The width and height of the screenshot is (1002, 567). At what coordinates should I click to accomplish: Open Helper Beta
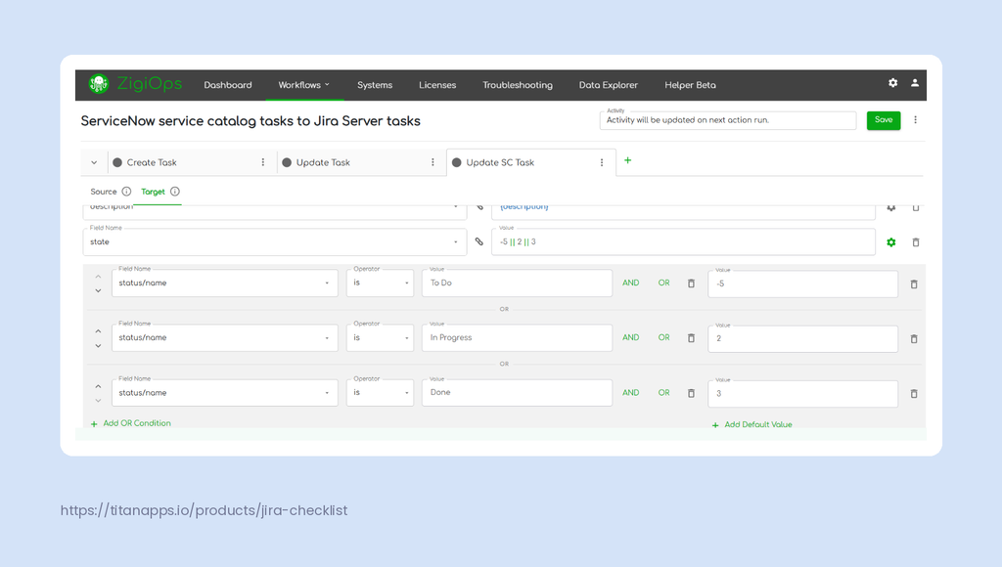coord(690,85)
